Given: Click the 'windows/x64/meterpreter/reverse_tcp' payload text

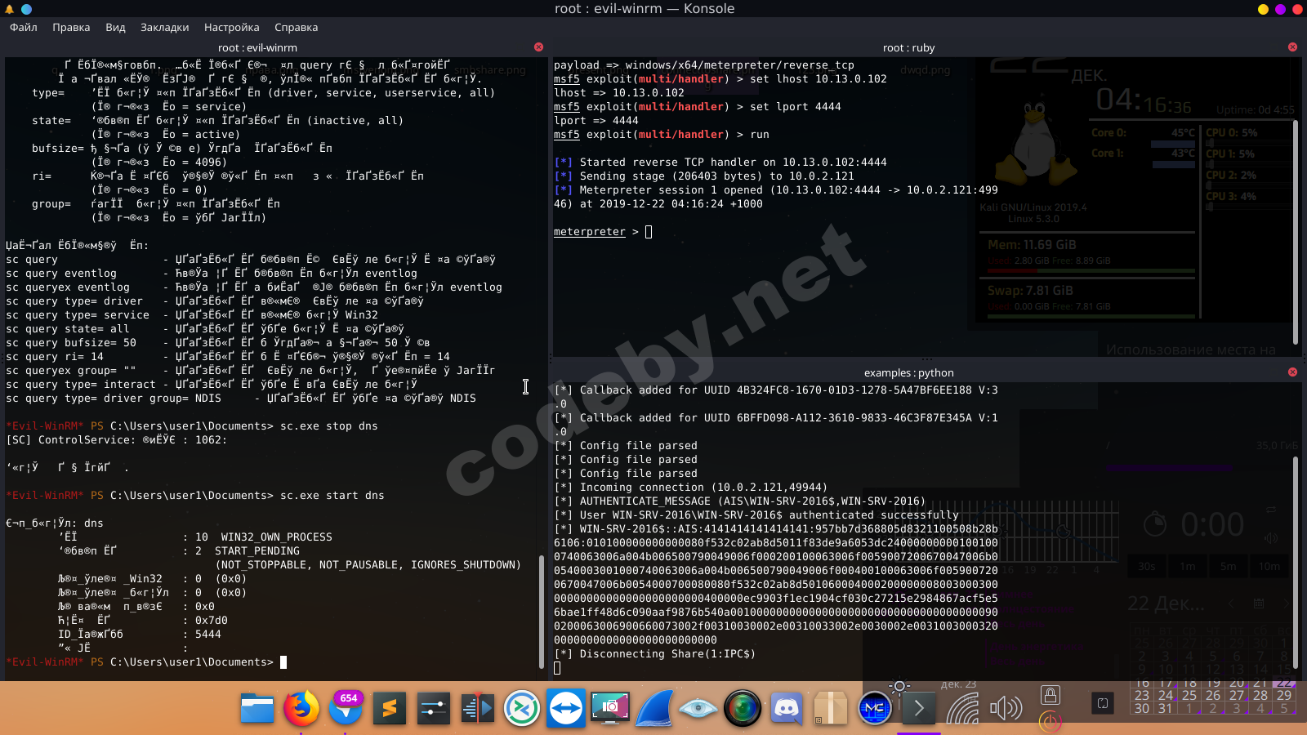Looking at the screenshot, I should click(740, 65).
